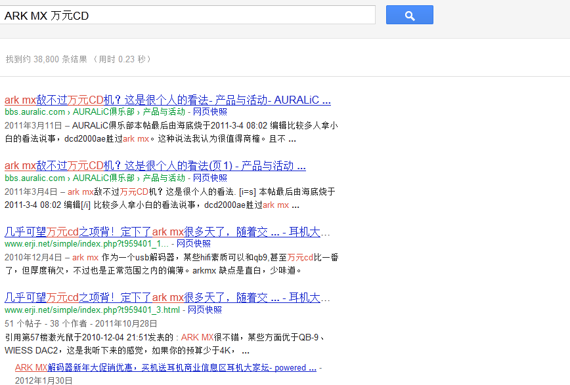Click the date 2011年3月4日 in second snippet
Image resolution: width=570 pixels, height=385 pixels.
point(31,192)
